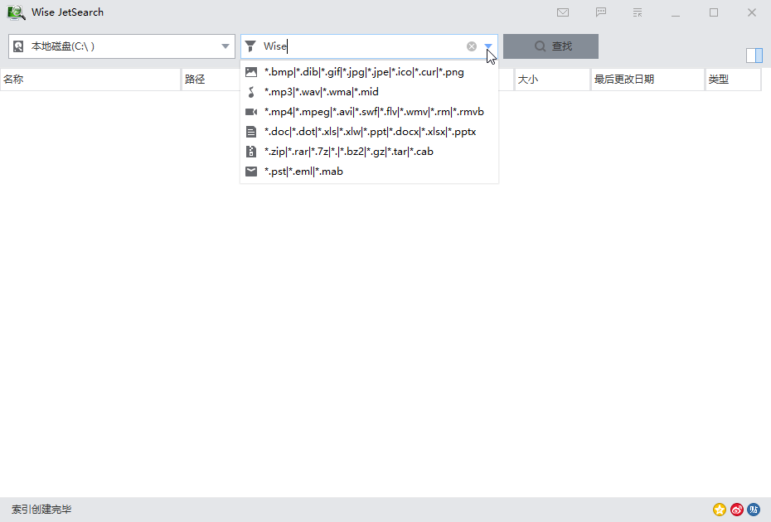Viewport: 771px width, 522px height.
Task: Maximize the Wise JetSearch window
Action: [714, 12]
